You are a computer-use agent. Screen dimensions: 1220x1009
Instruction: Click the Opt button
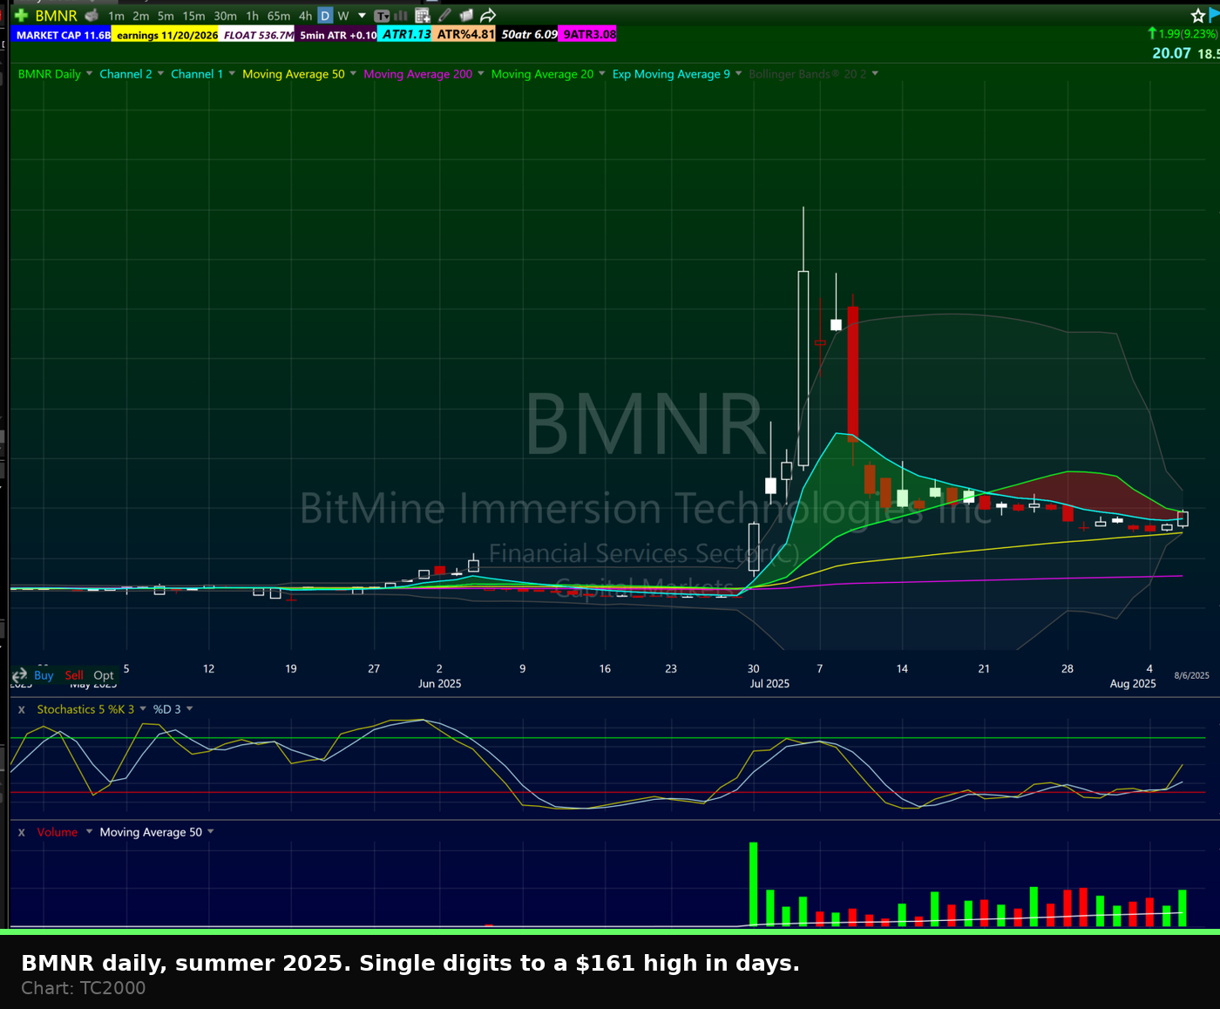coord(104,675)
